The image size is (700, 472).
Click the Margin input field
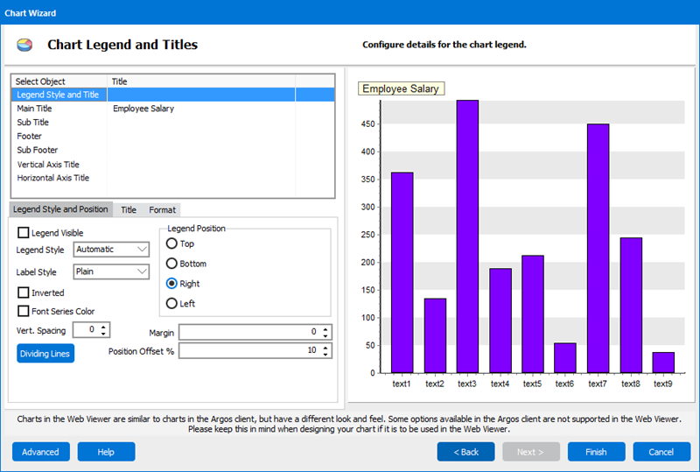248,333
